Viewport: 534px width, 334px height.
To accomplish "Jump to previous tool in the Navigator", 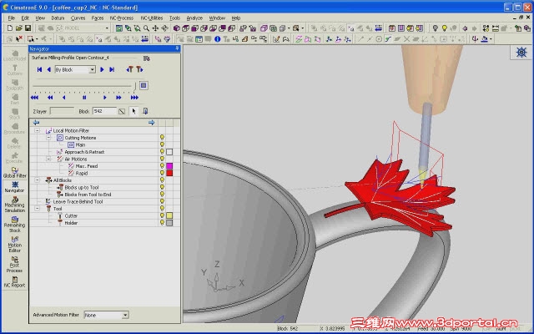I will pos(129,69).
